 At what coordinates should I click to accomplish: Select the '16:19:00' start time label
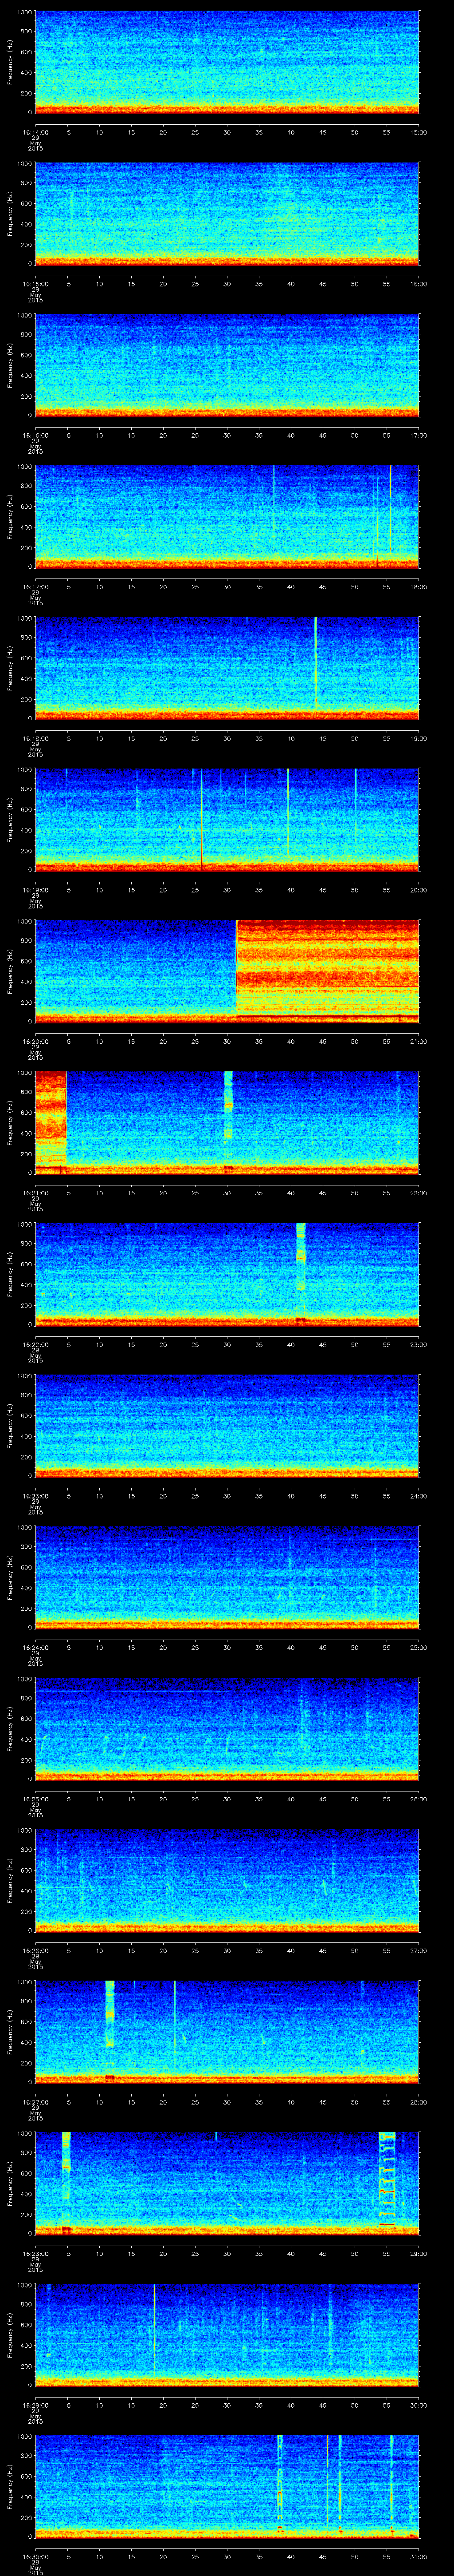(x=35, y=890)
